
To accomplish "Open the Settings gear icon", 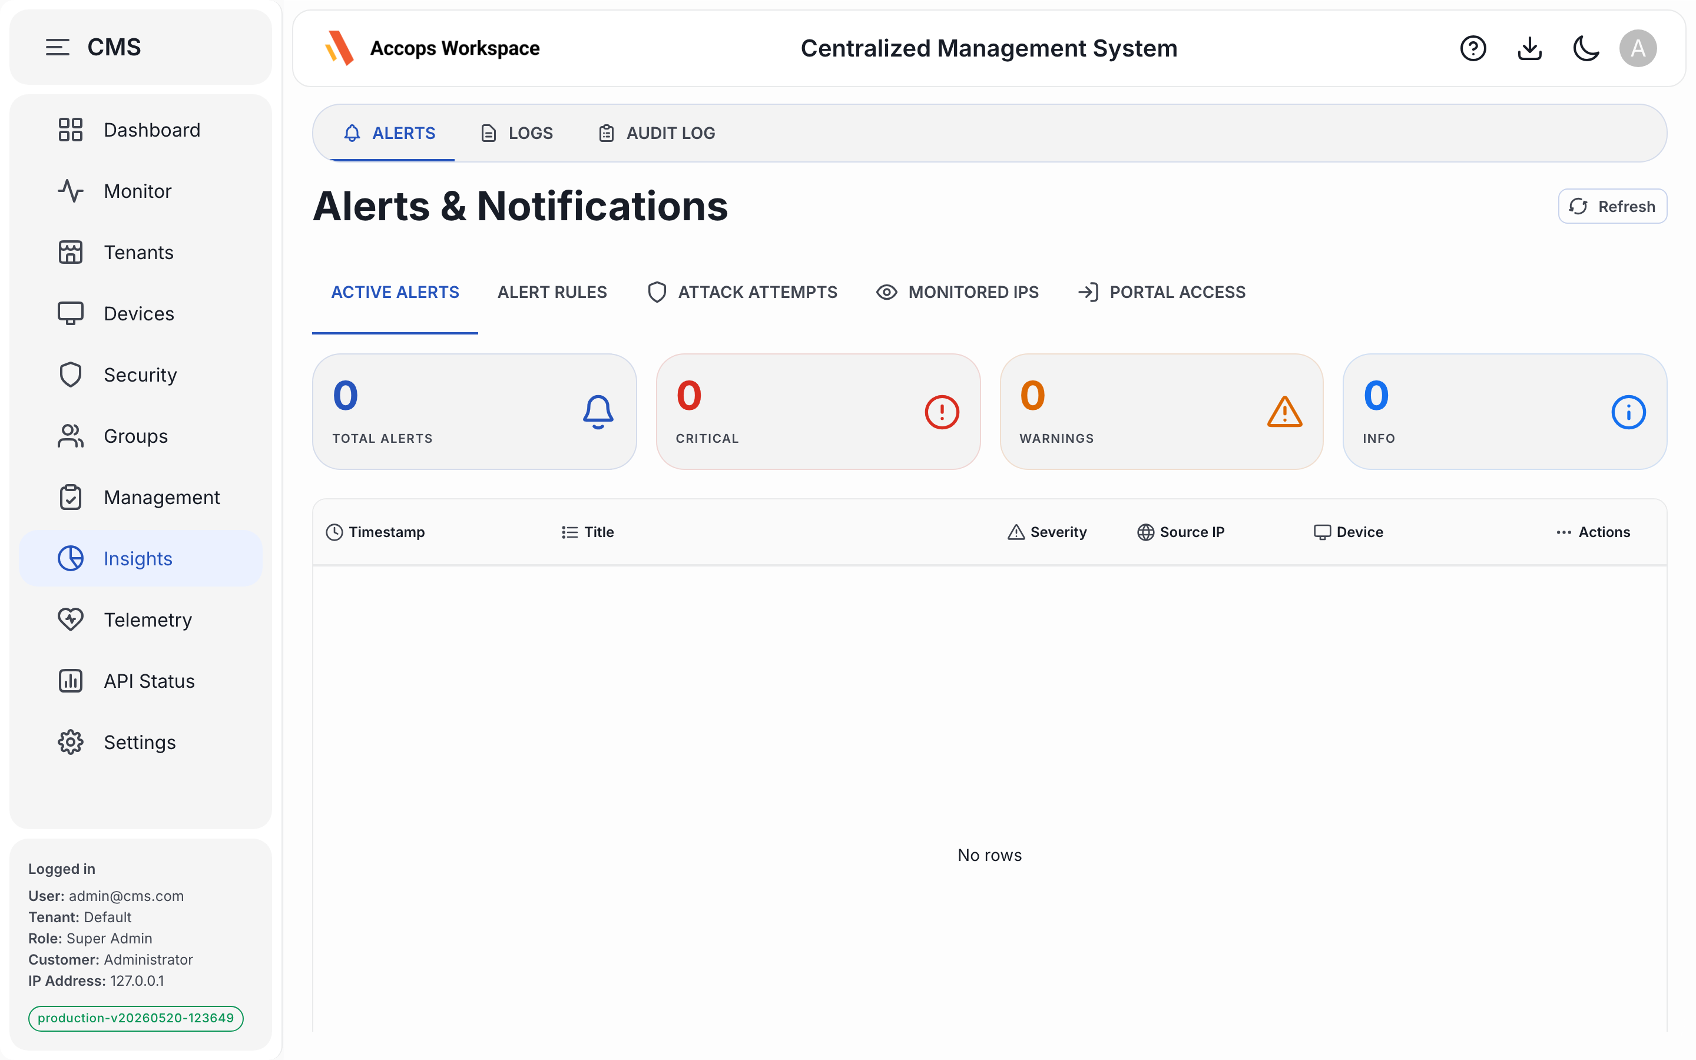I will coord(70,742).
